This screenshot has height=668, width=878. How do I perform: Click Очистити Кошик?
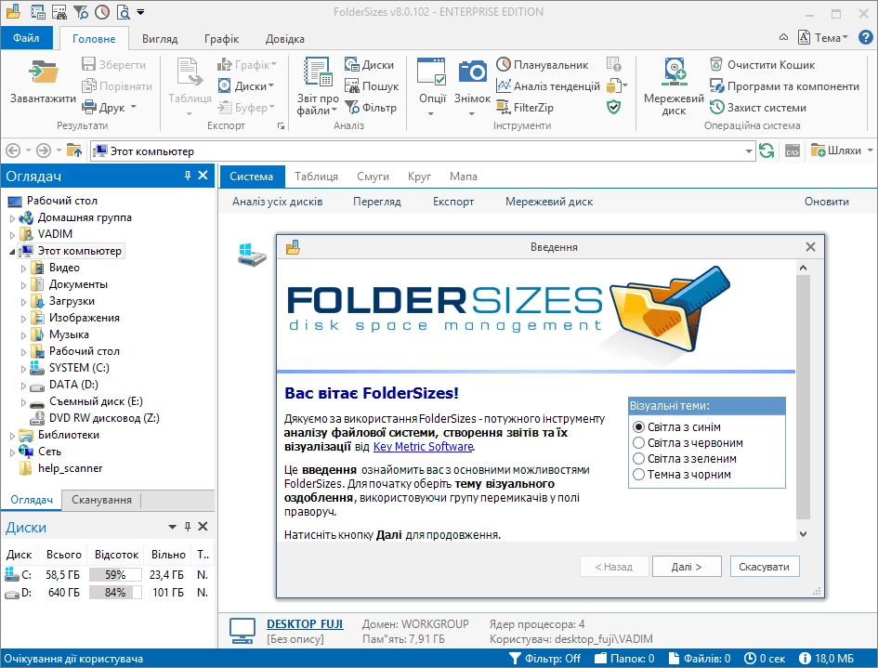[x=762, y=64]
